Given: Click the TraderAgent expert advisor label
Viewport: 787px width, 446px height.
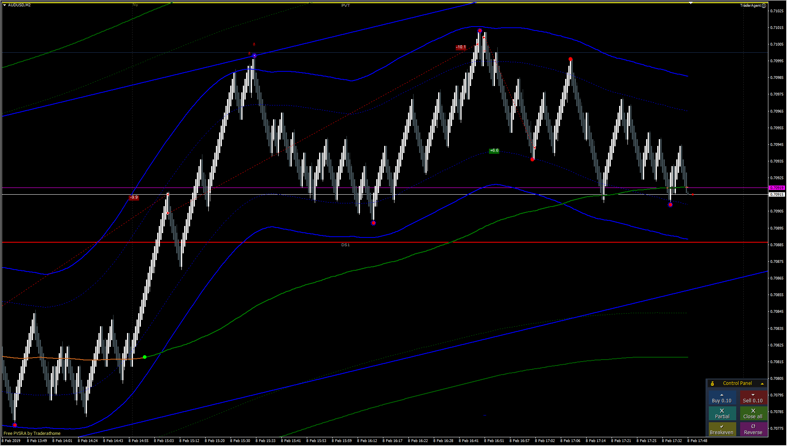Looking at the screenshot, I should coord(750,6).
